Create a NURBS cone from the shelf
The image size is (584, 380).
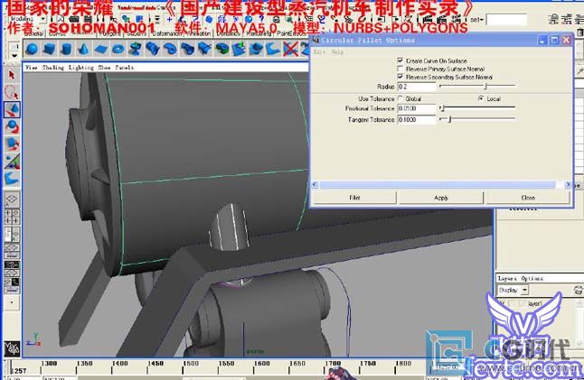[83, 49]
